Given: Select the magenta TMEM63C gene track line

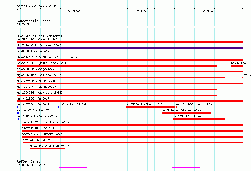Looking at the screenshot, I should (x=130, y=168).
